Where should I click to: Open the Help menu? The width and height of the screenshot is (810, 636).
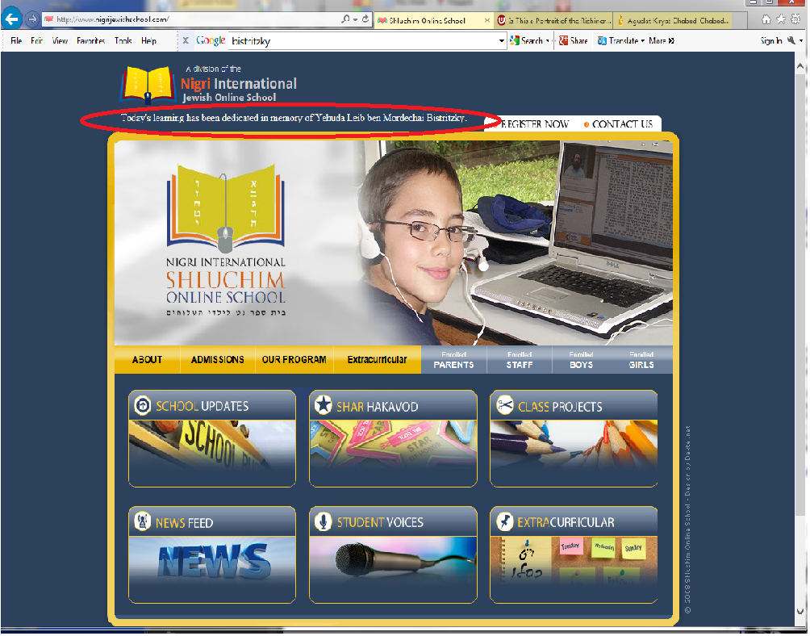pyautogui.click(x=148, y=41)
